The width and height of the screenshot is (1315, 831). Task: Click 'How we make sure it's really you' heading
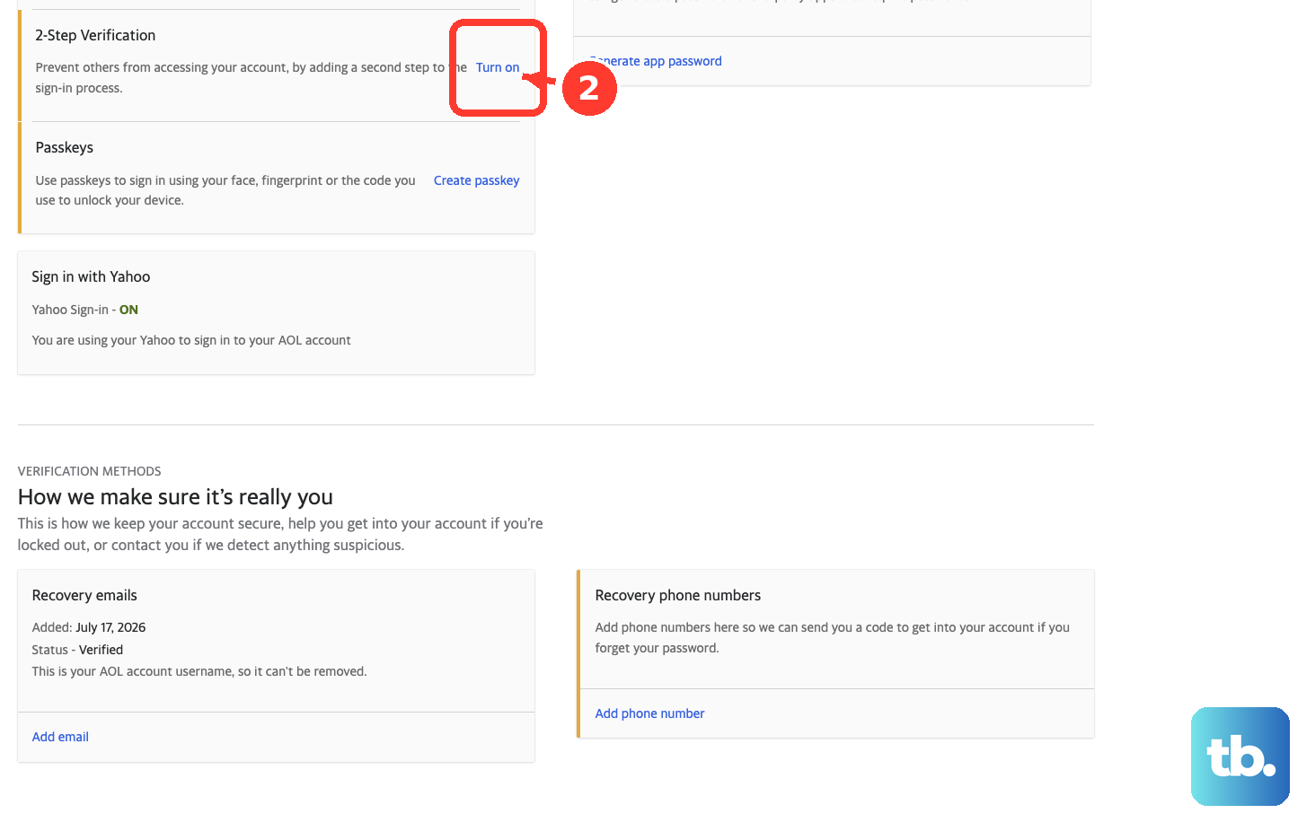pyautogui.click(x=175, y=497)
